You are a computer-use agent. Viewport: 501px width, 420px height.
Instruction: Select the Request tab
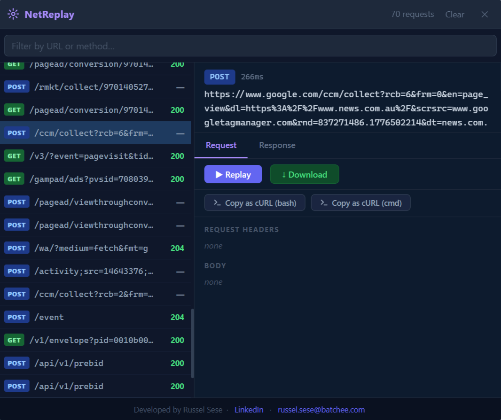click(x=221, y=145)
